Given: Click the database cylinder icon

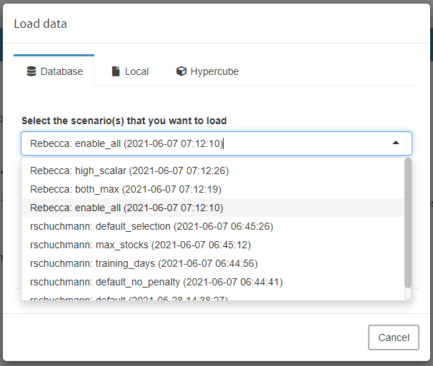Looking at the screenshot, I should coord(31,71).
